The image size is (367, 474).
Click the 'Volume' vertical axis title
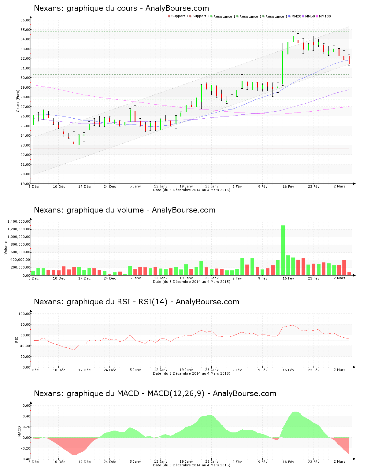(x=6, y=248)
